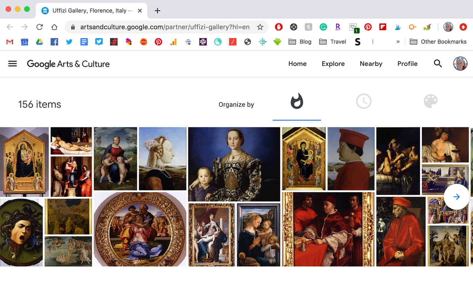
Task: Expand the Travel bookmarks folder
Action: coord(333,42)
